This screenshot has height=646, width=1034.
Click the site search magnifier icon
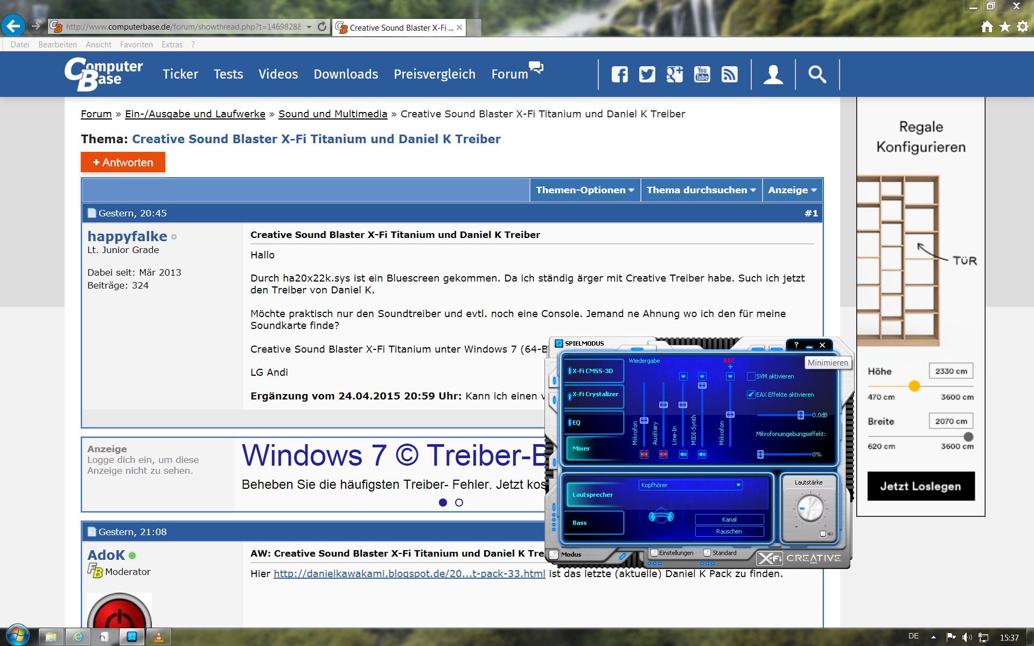pyautogui.click(x=817, y=74)
